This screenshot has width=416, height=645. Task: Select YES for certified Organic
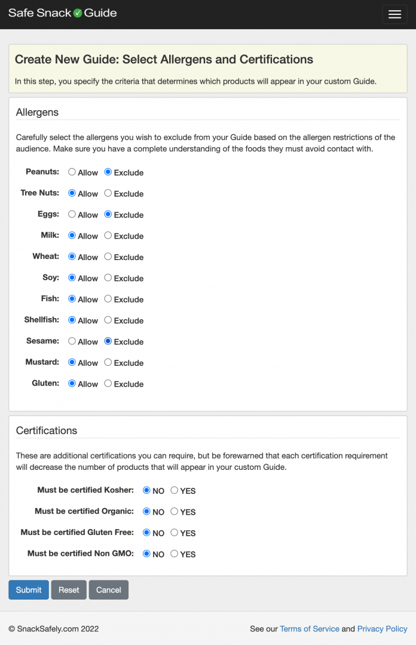point(175,512)
